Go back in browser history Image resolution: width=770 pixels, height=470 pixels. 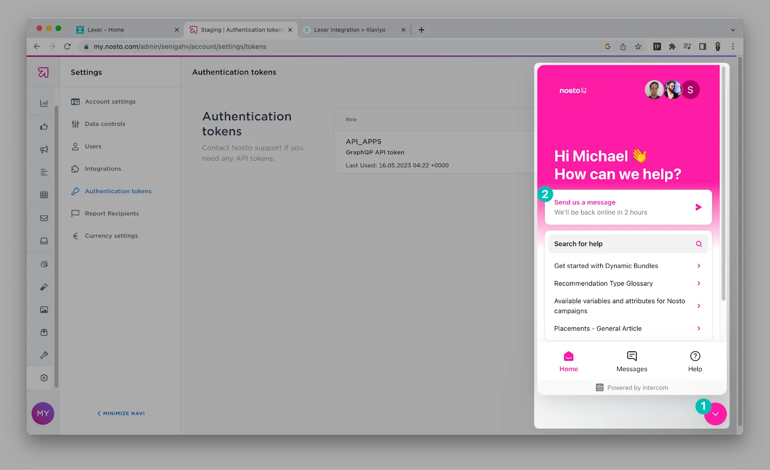(x=37, y=47)
